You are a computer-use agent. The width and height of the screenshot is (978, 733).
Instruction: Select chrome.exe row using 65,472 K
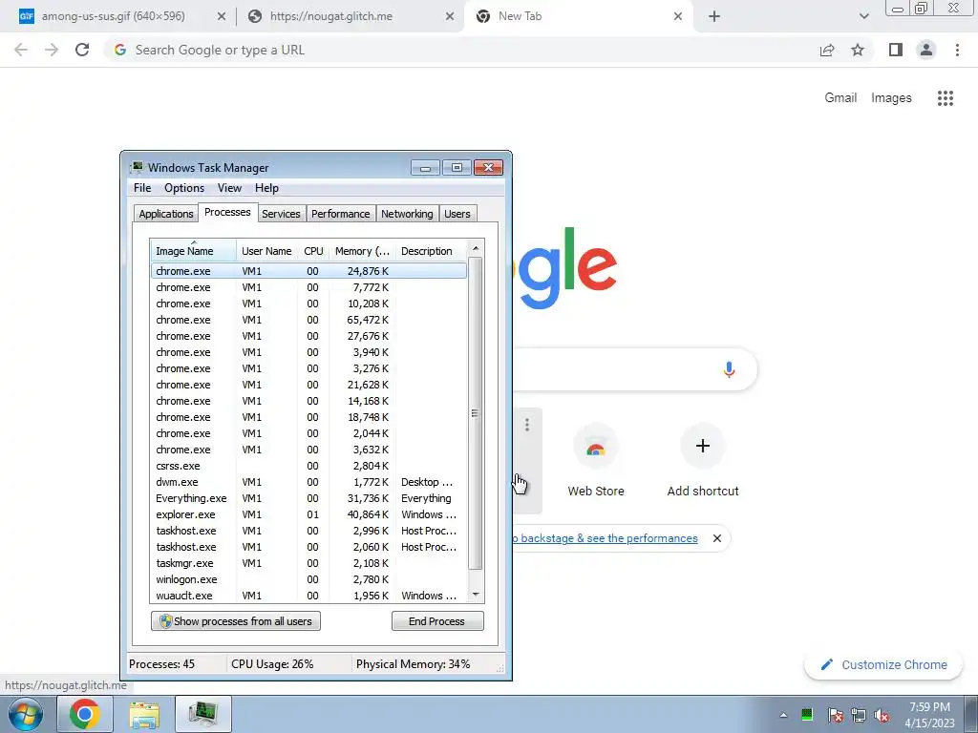point(308,320)
